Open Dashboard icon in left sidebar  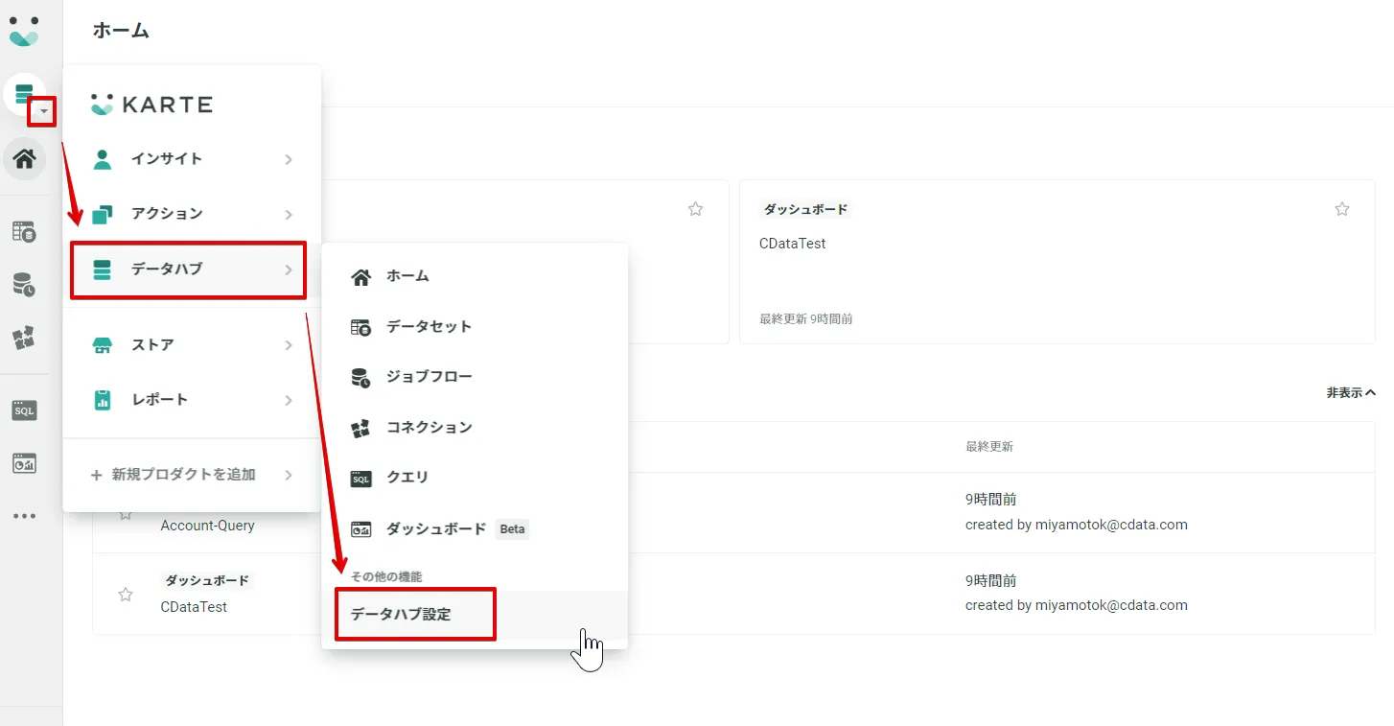click(x=24, y=464)
